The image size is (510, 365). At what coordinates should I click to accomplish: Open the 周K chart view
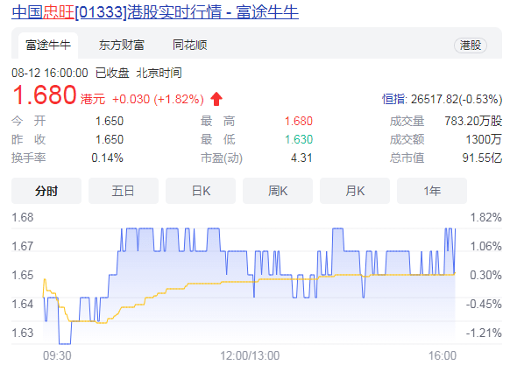pyautogui.click(x=278, y=191)
